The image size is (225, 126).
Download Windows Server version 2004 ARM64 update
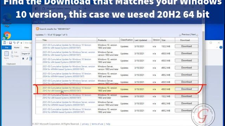click(186, 68)
